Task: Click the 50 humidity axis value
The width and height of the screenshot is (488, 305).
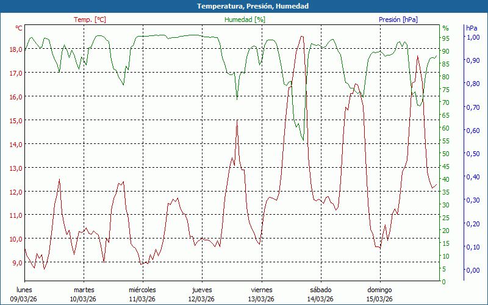Action: (446, 154)
